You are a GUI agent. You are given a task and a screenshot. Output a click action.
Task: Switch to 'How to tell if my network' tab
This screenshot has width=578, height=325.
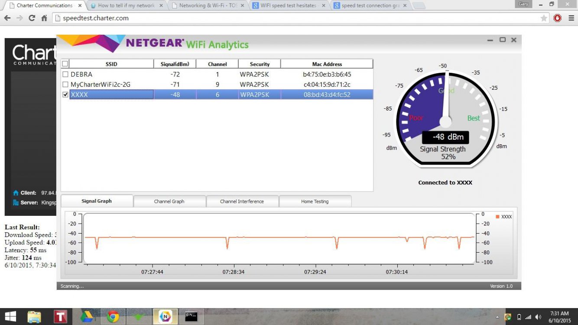click(x=127, y=6)
